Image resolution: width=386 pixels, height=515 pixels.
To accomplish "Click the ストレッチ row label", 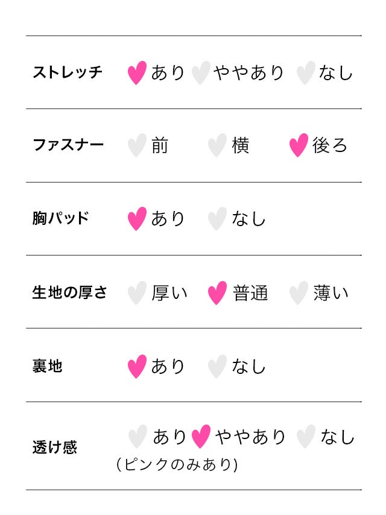I will [68, 73].
